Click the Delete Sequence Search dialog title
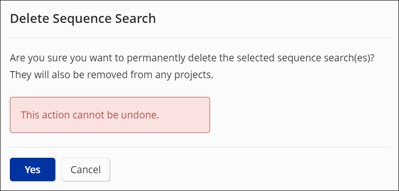This screenshot has height=191, width=399. click(x=83, y=19)
